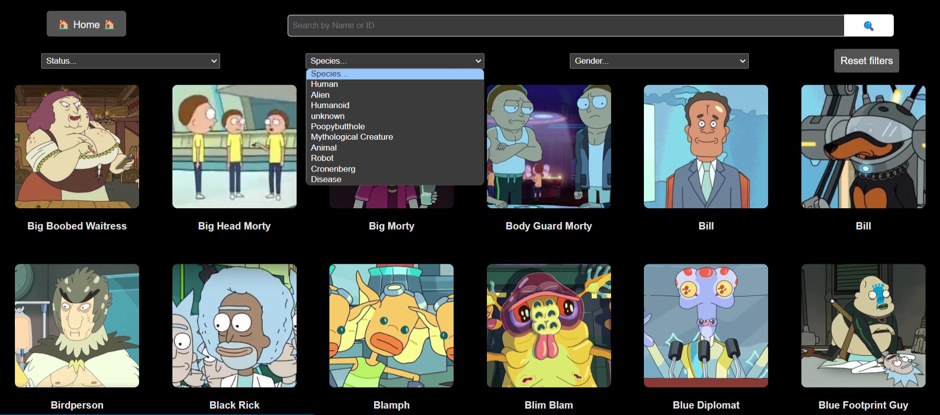Choose Mythological Creature species option
The height and width of the screenshot is (415, 940).
coord(395,137)
